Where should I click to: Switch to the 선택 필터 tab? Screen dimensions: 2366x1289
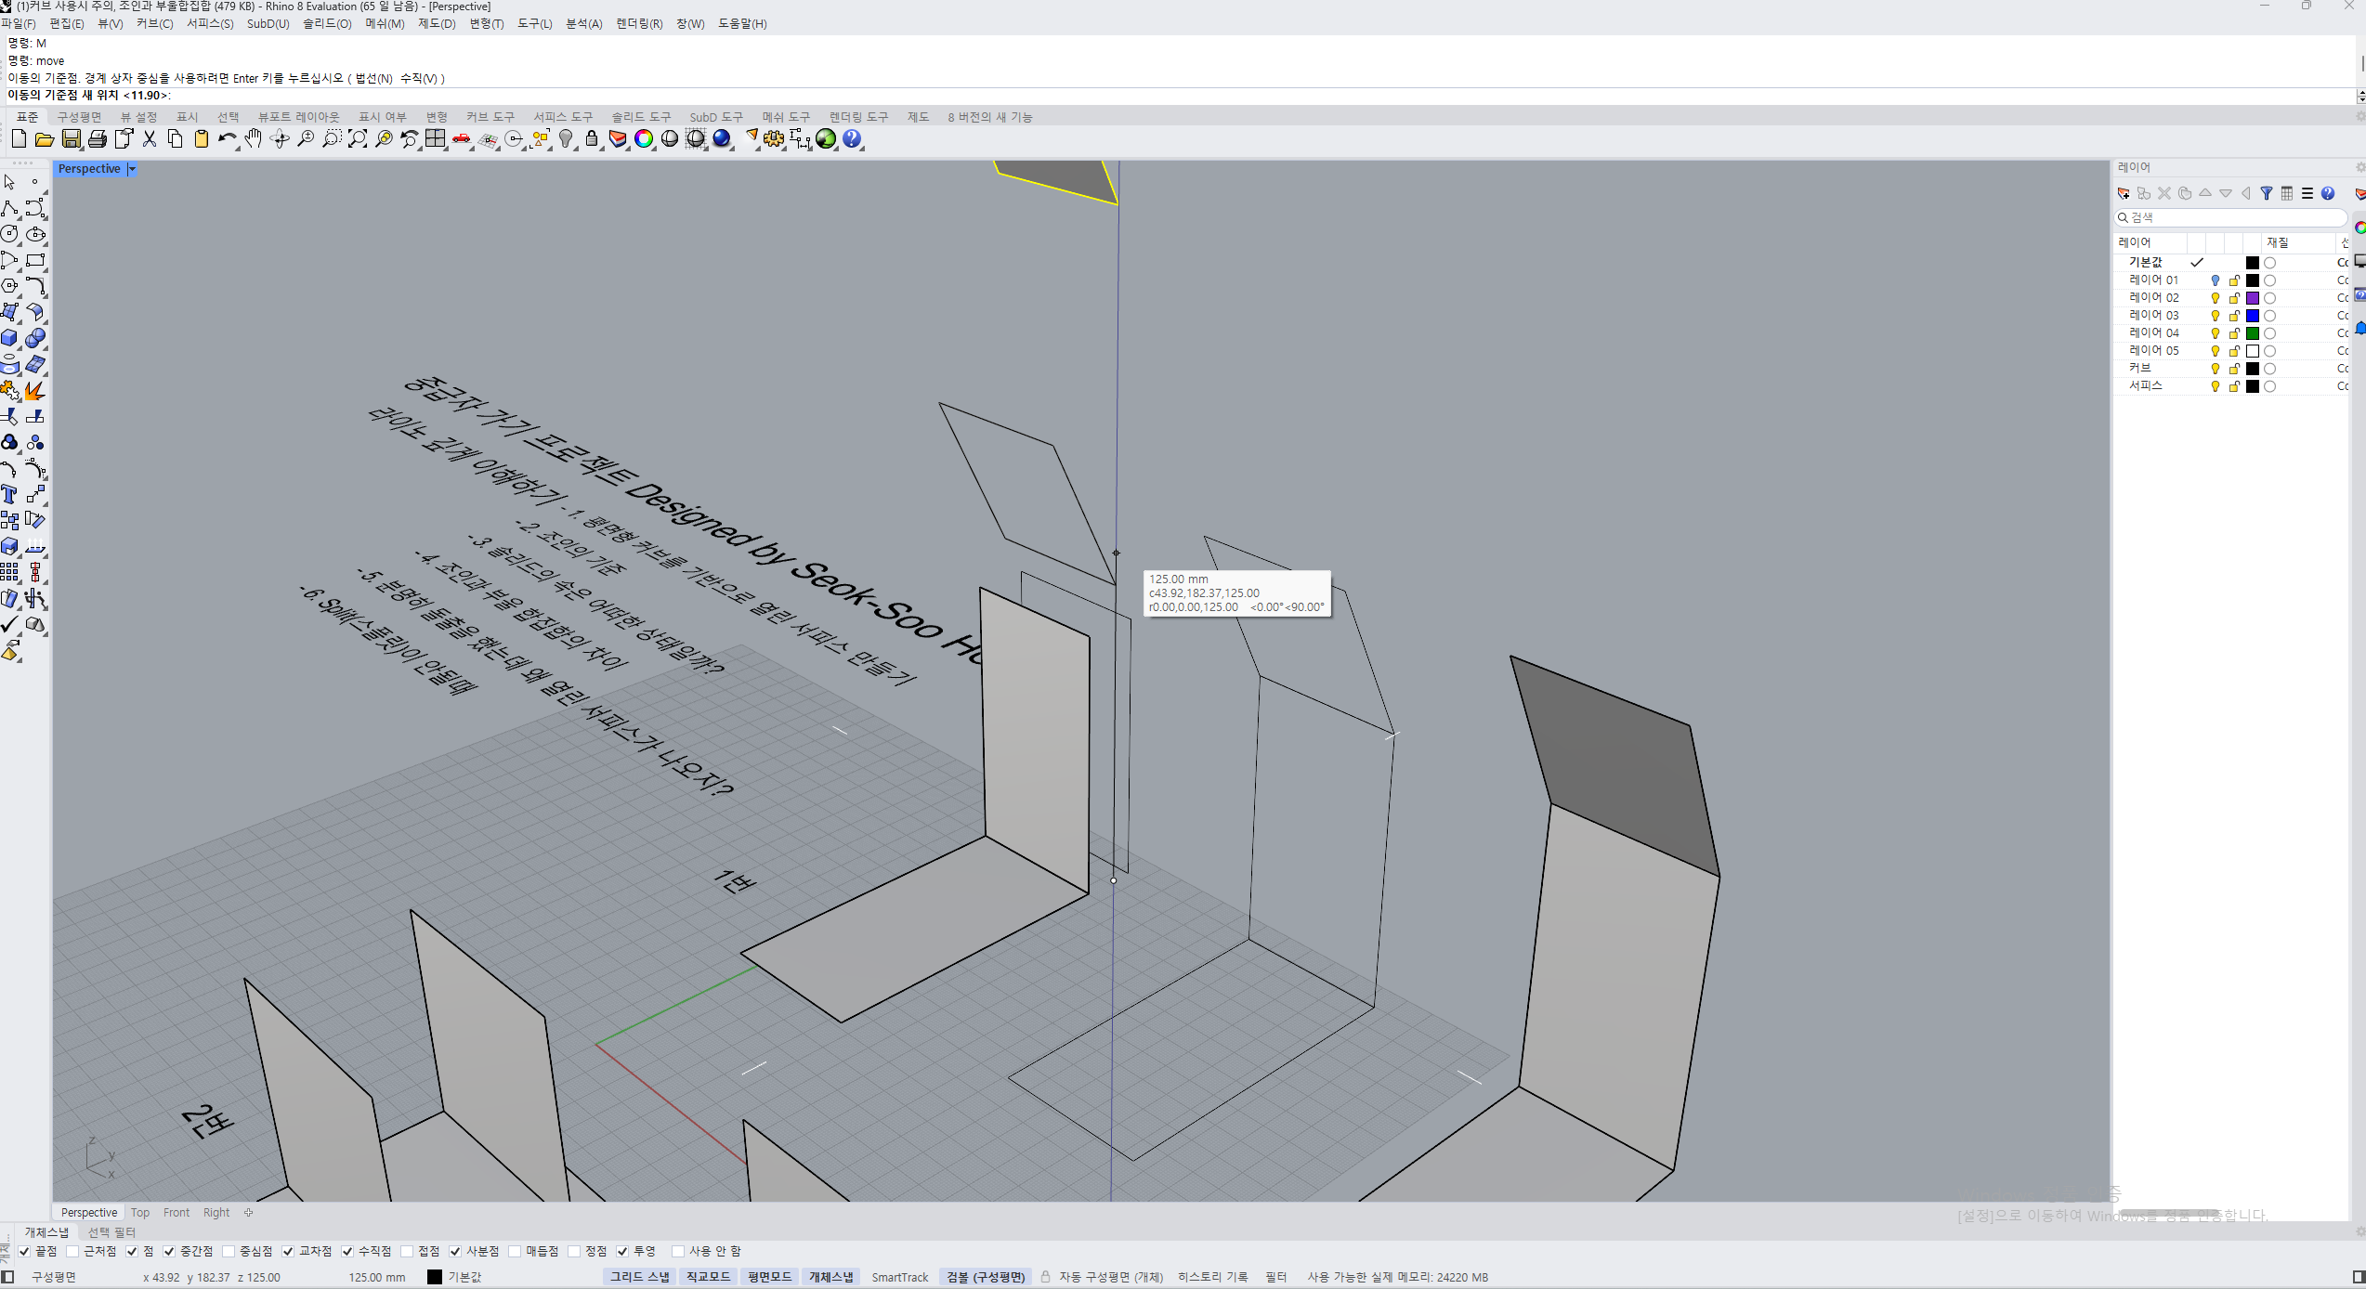(x=111, y=1232)
